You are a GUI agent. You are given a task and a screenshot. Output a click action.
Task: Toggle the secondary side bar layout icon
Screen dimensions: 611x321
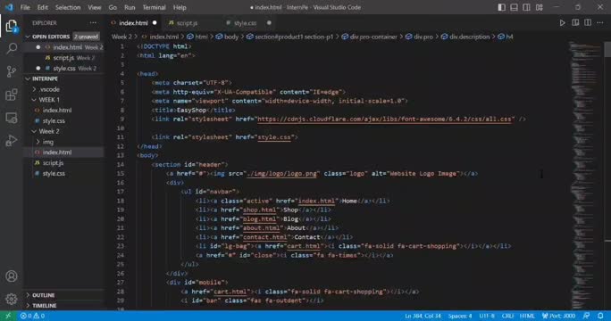point(526,7)
